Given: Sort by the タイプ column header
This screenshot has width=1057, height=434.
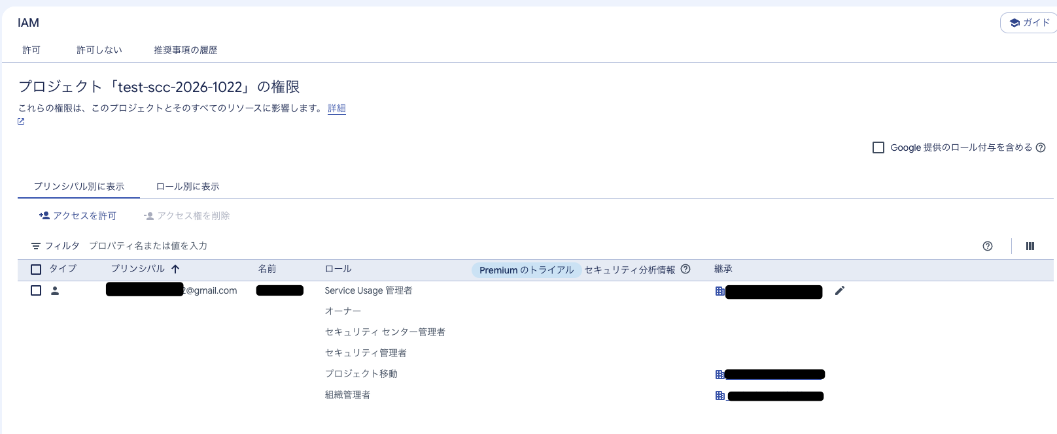Looking at the screenshot, I should [x=63, y=269].
